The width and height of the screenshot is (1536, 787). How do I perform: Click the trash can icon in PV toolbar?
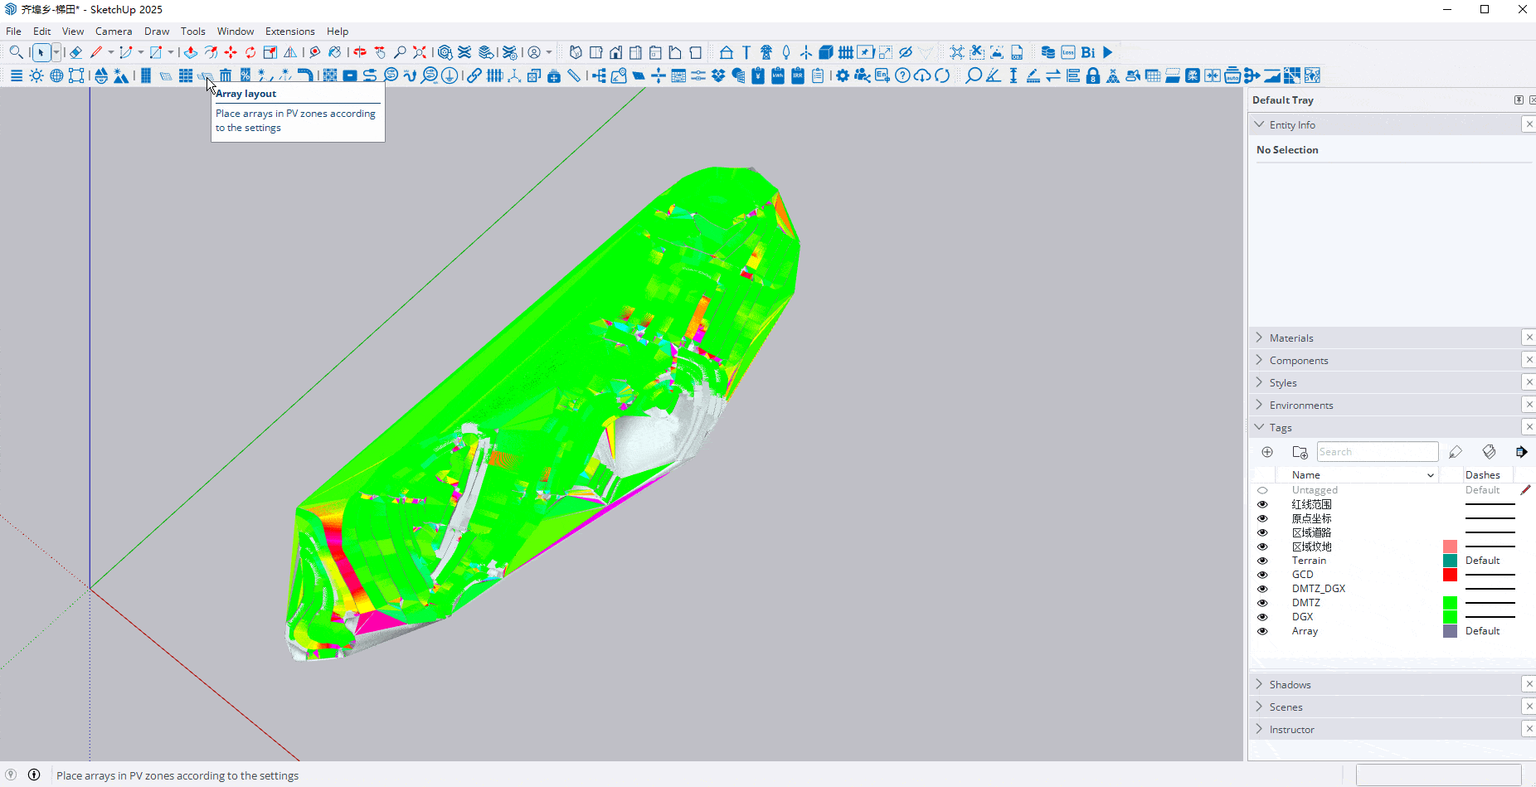226,75
